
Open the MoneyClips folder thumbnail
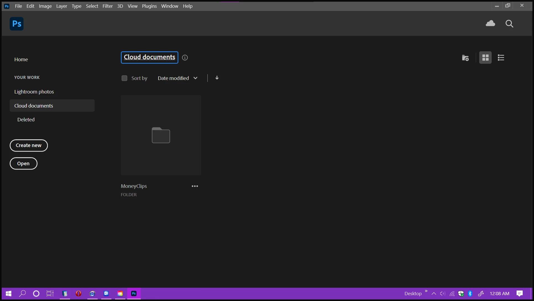coord(161,135)
